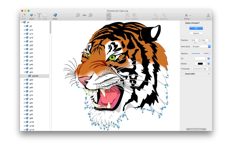Screen dimensions: 231x144
Task: Click the g34 layer icon
Action: [27, 53]
